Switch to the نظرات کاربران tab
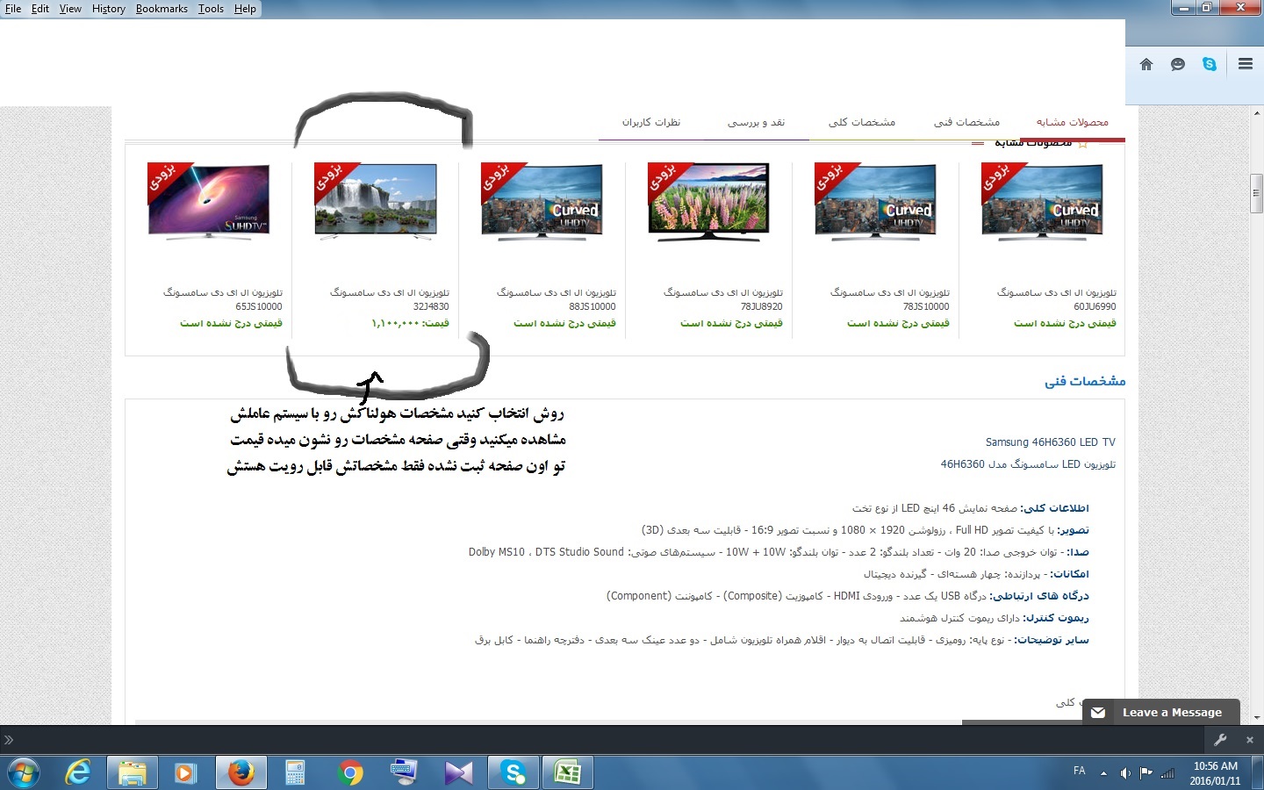The height and width of the screenshot is (790, 1264). click(651, 122)
